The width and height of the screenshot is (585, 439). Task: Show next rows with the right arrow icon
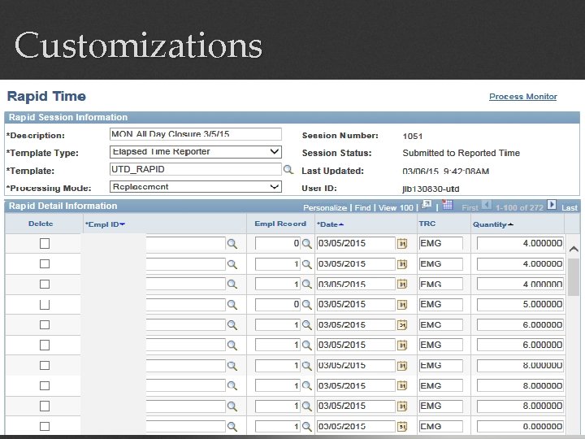click(x=552, y=205)
